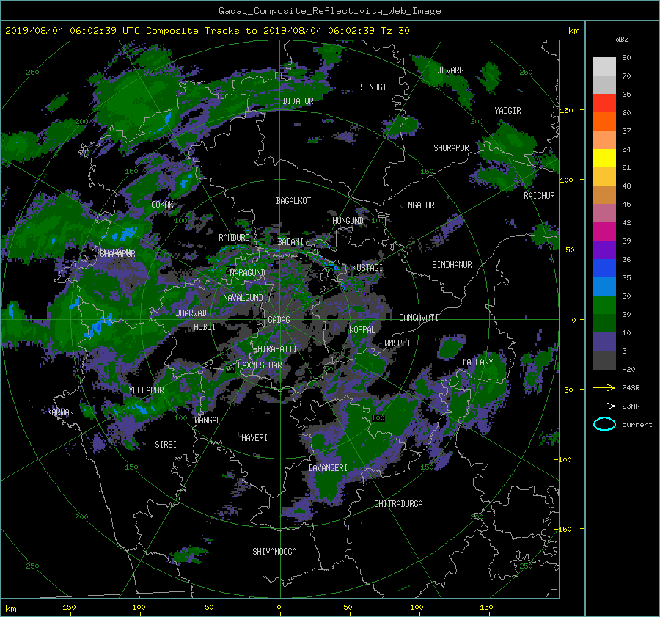Viewport: 660px width, 617px height.
Task: Click the BAGALKOT city label
Action: pyautogui.click(x=293, y=201)
